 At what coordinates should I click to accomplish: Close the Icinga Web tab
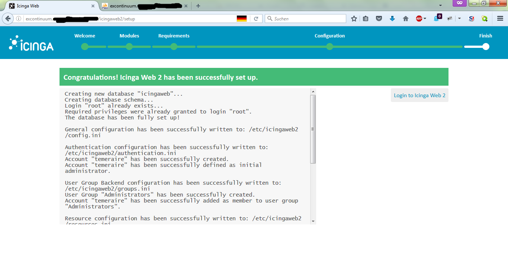tap(93, 6)
